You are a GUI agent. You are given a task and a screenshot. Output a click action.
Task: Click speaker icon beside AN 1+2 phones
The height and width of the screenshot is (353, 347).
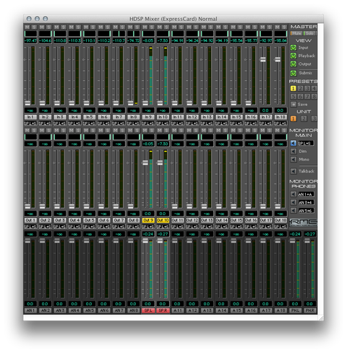coord(294,194)
